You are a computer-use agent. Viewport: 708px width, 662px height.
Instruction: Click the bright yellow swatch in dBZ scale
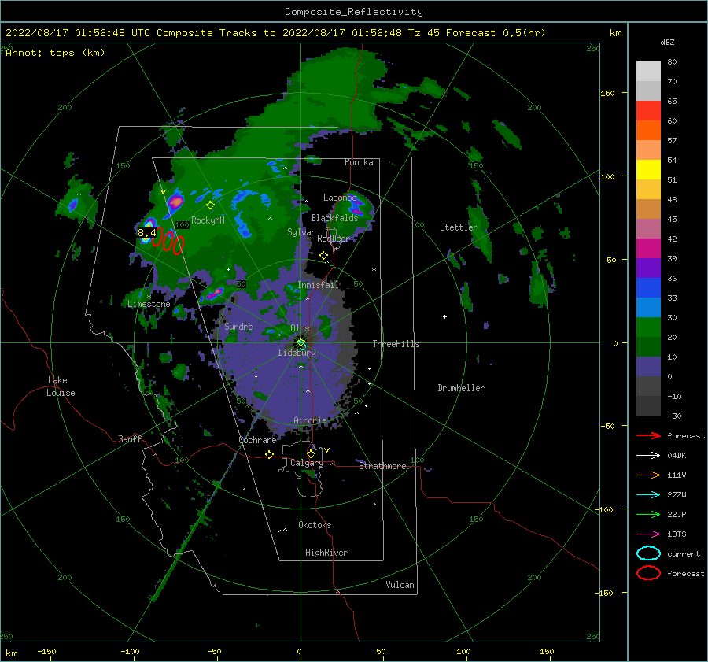[648, 170]
